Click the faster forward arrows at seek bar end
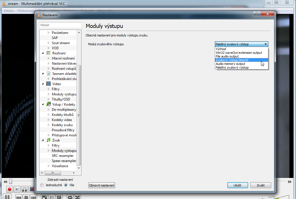This screenshot has height=199, width=296. click(x=289, y=182)
